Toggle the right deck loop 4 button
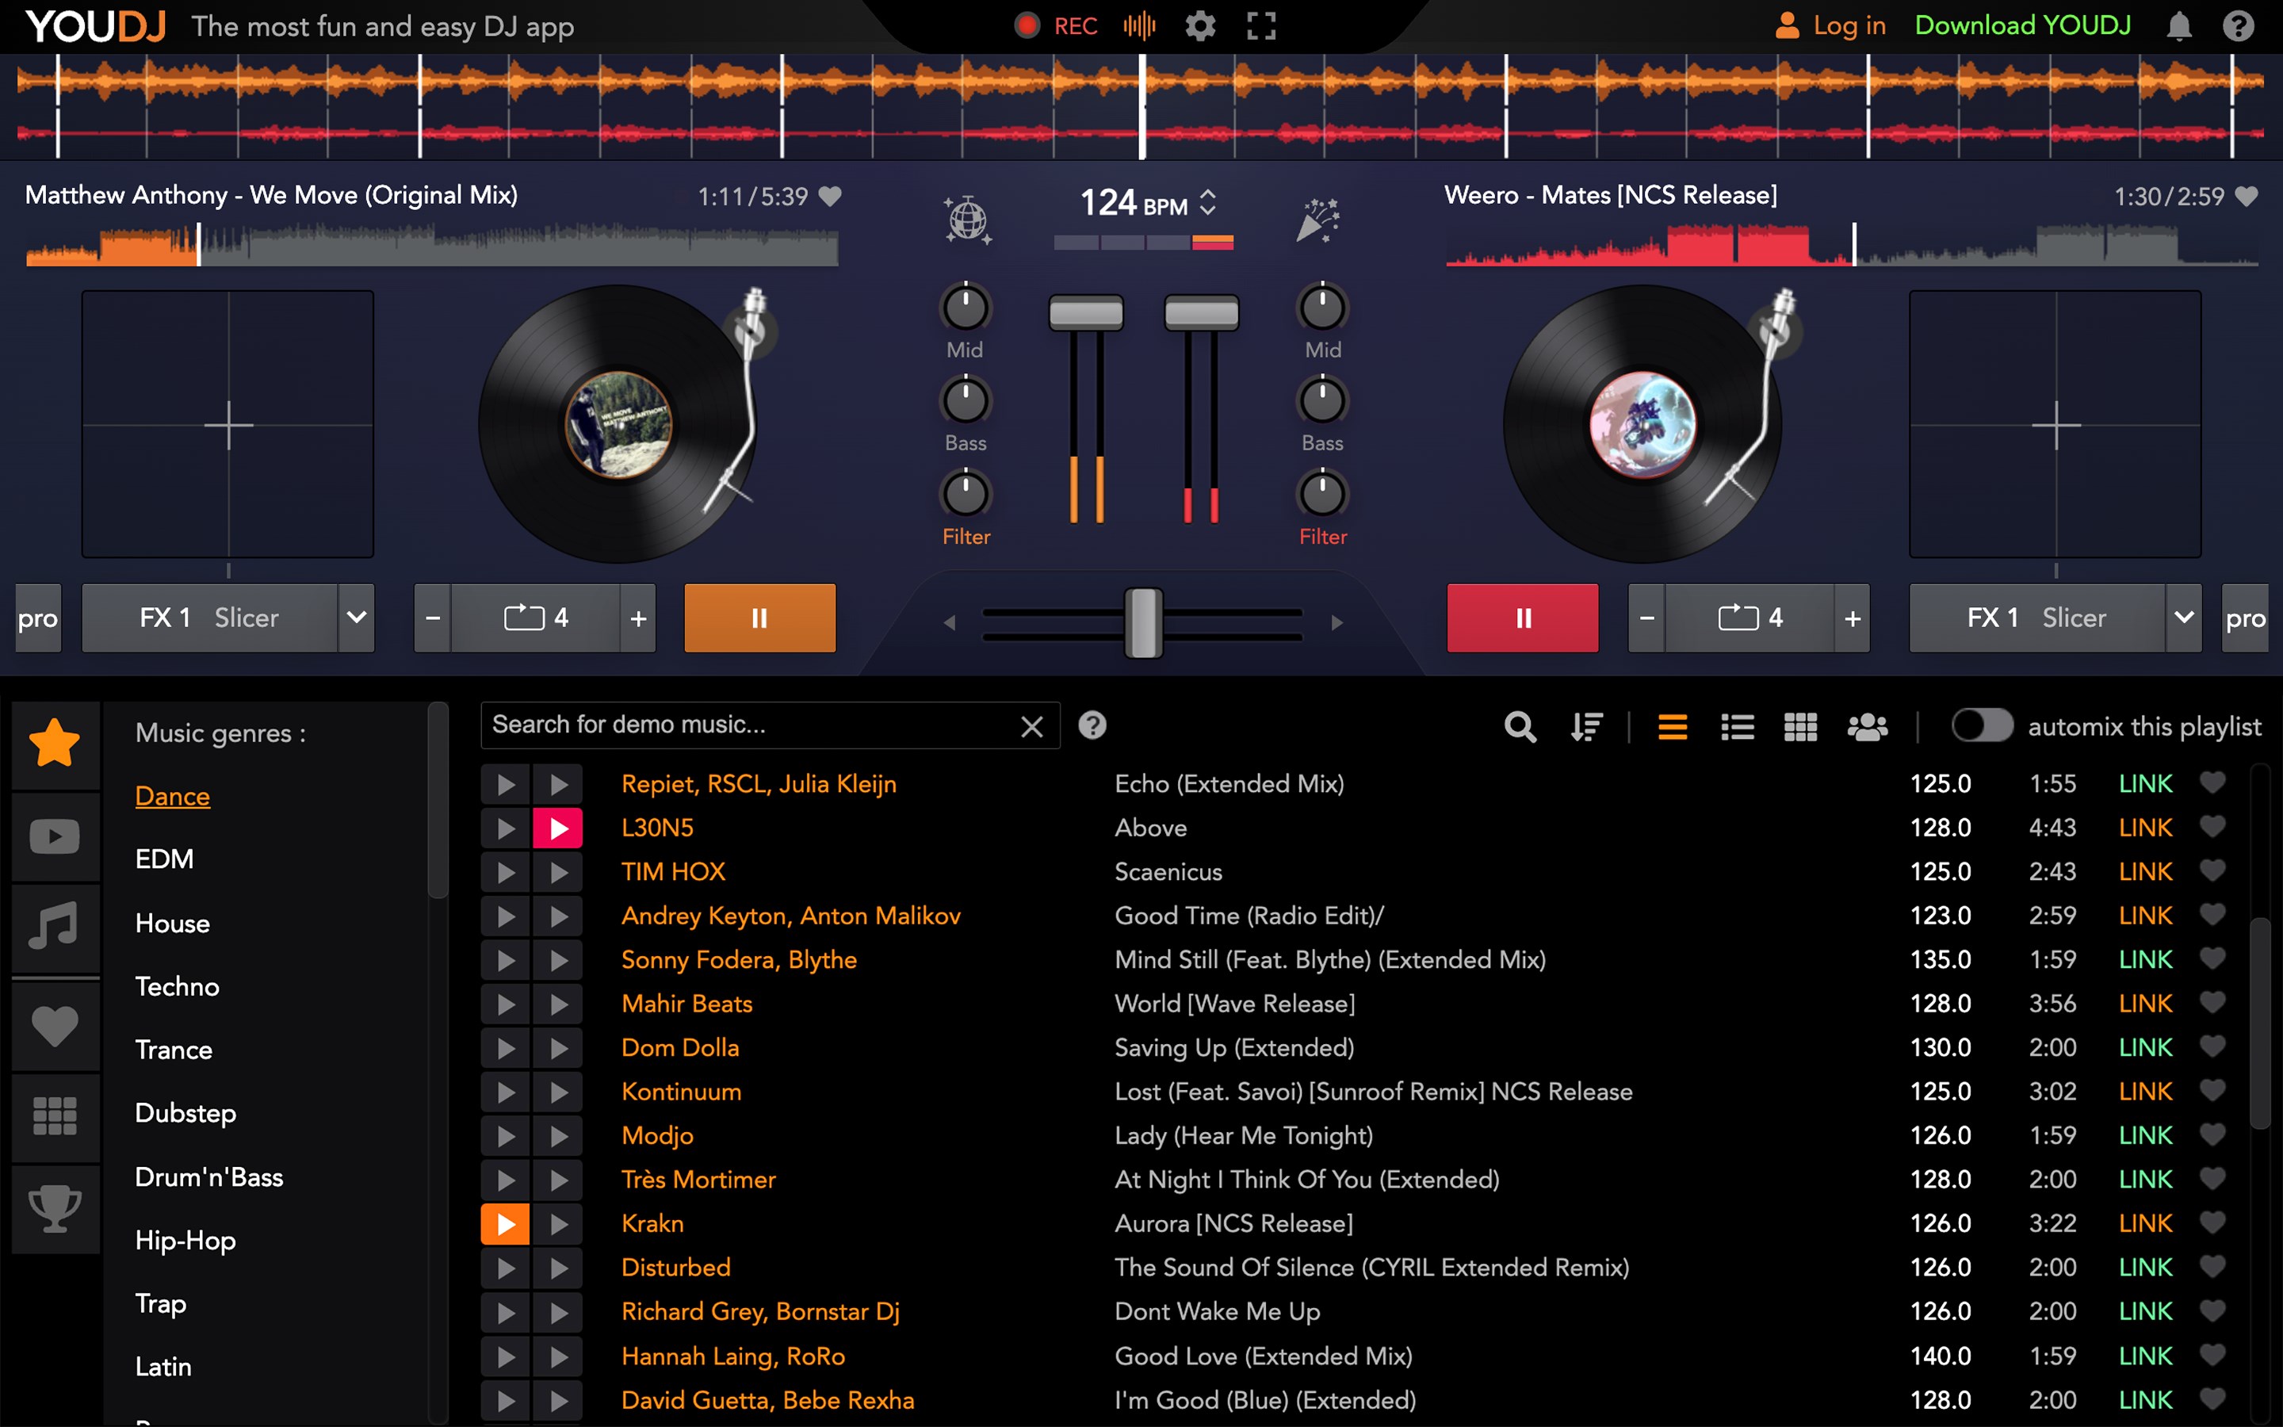The height and width of the screenshot is (1427, 2283). point(1750,618)
